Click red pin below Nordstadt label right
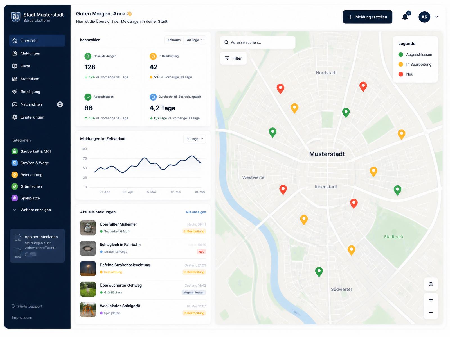 coord(363,86)
